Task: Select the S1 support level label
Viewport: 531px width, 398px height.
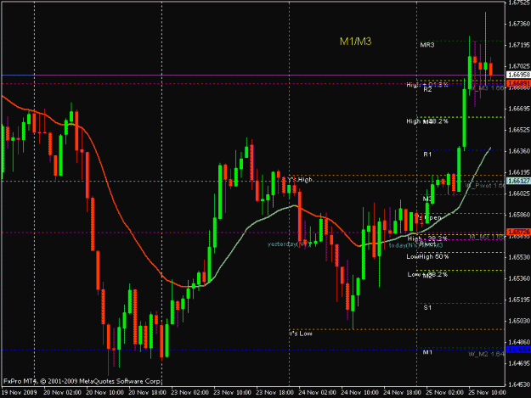Action: (x=427, y=308)
